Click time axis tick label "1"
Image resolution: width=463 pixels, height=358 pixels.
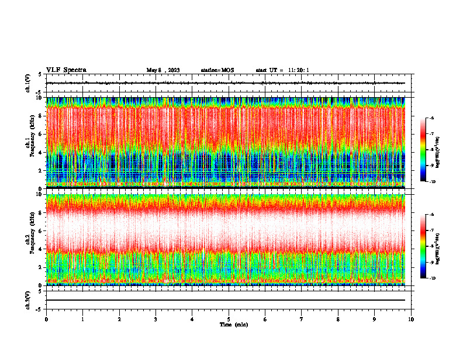82,319
